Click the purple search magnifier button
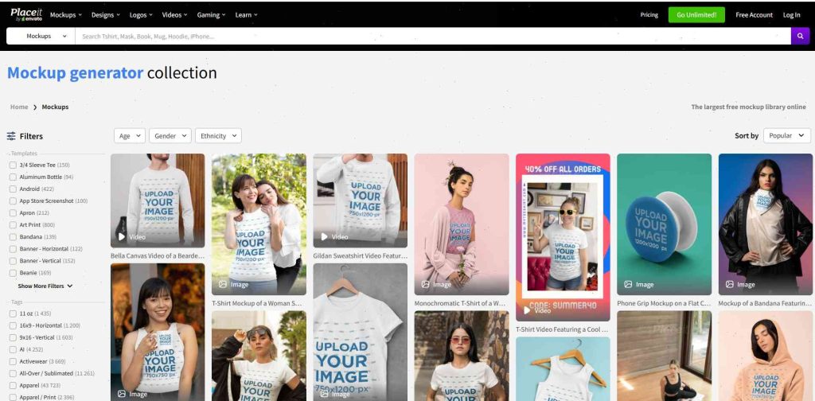 [x=800, y=36]
